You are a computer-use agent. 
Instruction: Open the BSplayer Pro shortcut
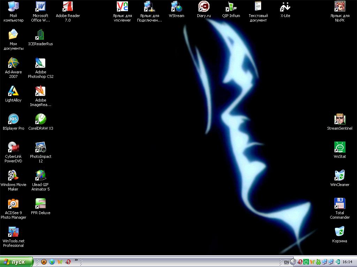pyautogui.click(x=13, y=120)
